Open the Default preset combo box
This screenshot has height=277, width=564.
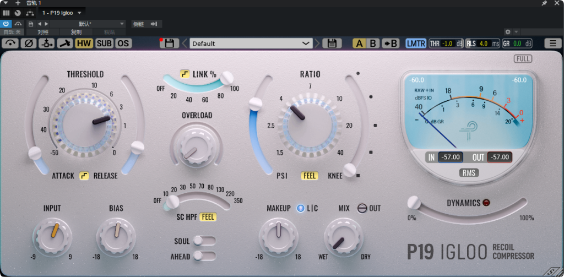pos(251,44)
